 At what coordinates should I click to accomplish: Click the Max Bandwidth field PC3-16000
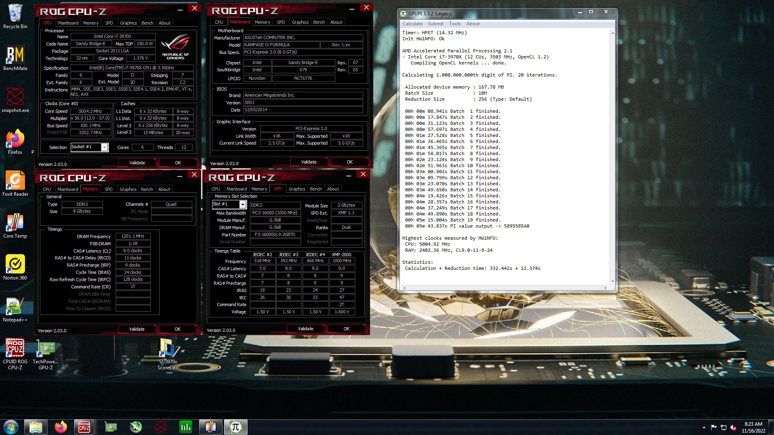coord(275,213)
